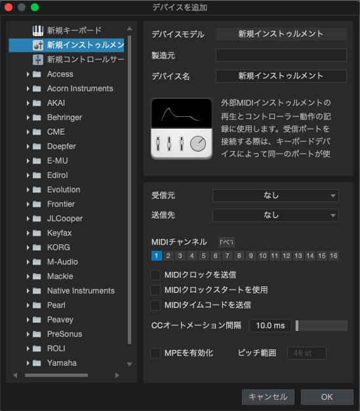Viewport: 360px width, 411px height.
Task: Expand the Behringer folder arrow
Action: (x=28, y=118)
